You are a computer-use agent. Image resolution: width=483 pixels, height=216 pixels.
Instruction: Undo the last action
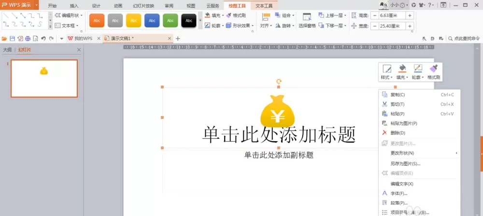[x=43, y=39]
